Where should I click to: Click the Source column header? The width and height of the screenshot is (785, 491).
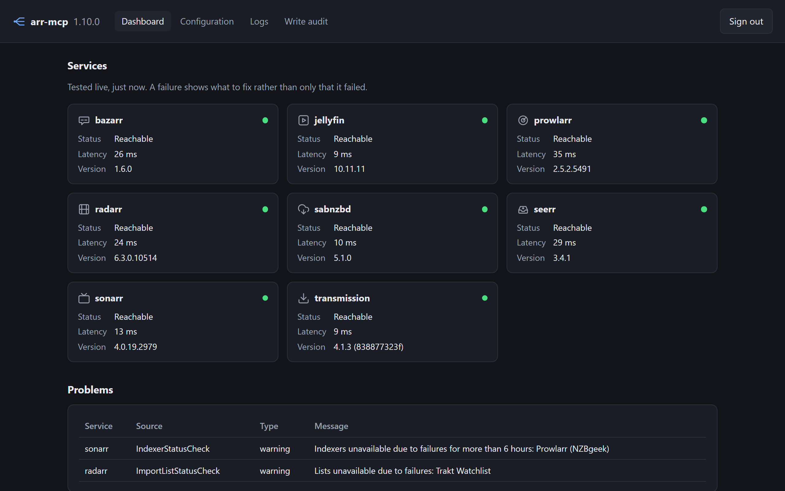tap(149, 426)
